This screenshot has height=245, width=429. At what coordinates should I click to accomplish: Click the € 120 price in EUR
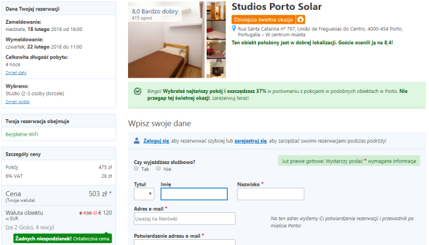tap(105, 213)
